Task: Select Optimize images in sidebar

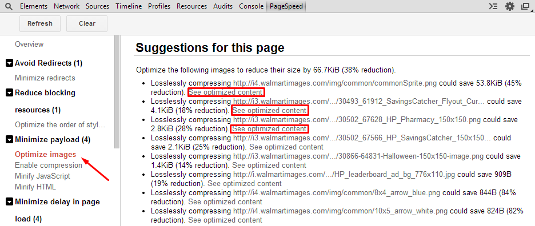Action: click(x=45, y=155)
